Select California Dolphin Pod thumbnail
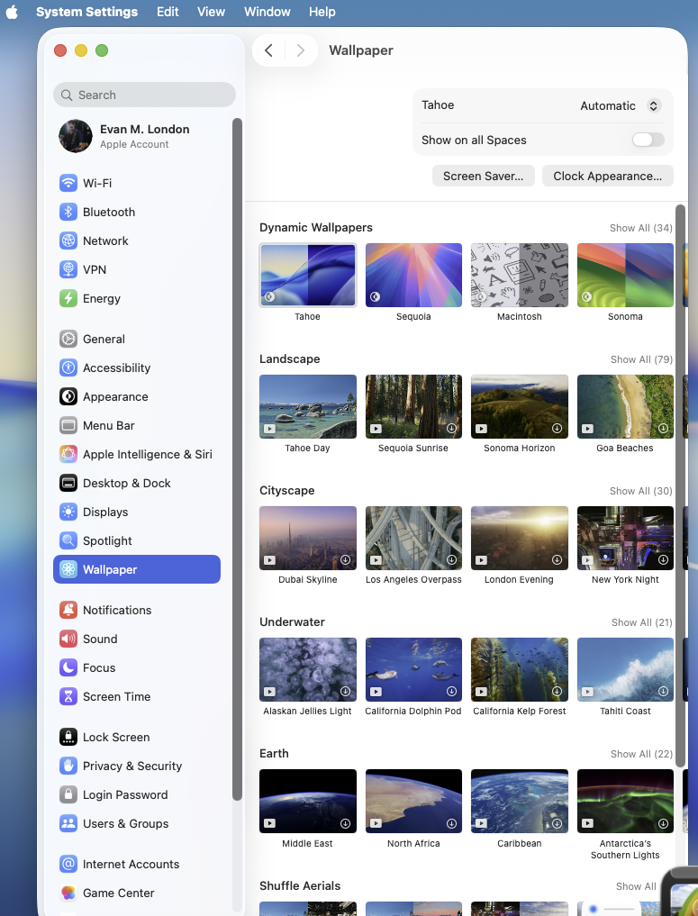698x916 pixels. pos(413,669)
